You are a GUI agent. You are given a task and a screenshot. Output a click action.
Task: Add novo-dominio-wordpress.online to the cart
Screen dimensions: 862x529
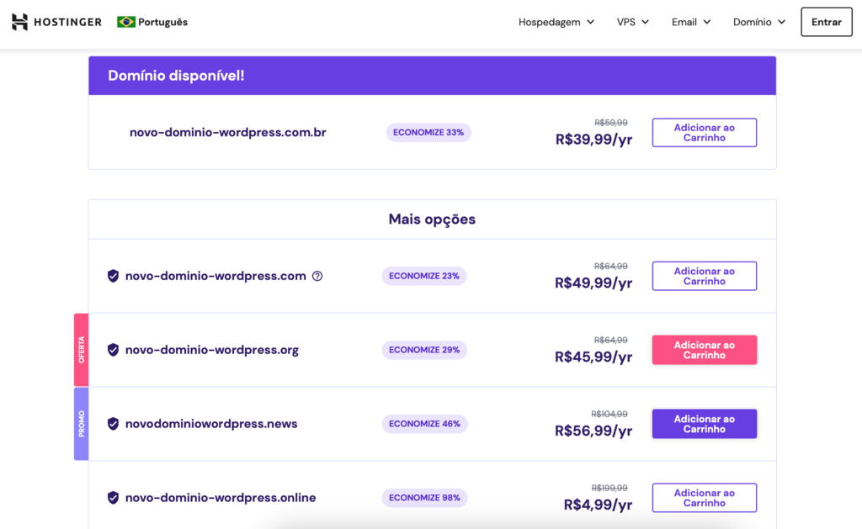pos(704,497)
